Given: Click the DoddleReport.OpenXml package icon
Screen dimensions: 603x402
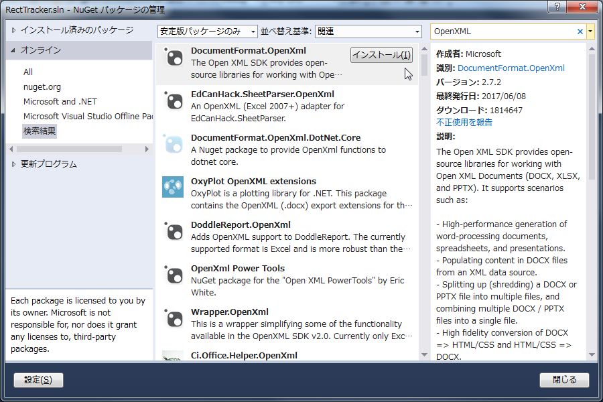Looking at the screenshot, I should [173, 232].
